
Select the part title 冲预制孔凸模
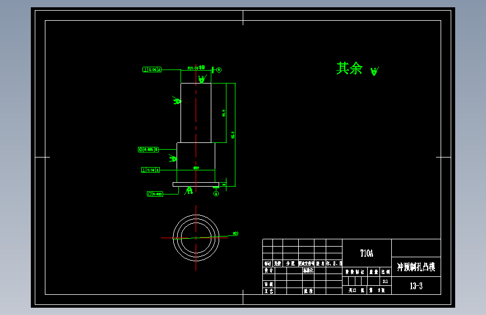point(416,267)
